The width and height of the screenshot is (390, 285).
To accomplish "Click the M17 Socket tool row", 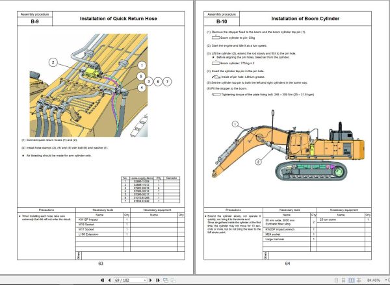I will [x=103, y=229].
